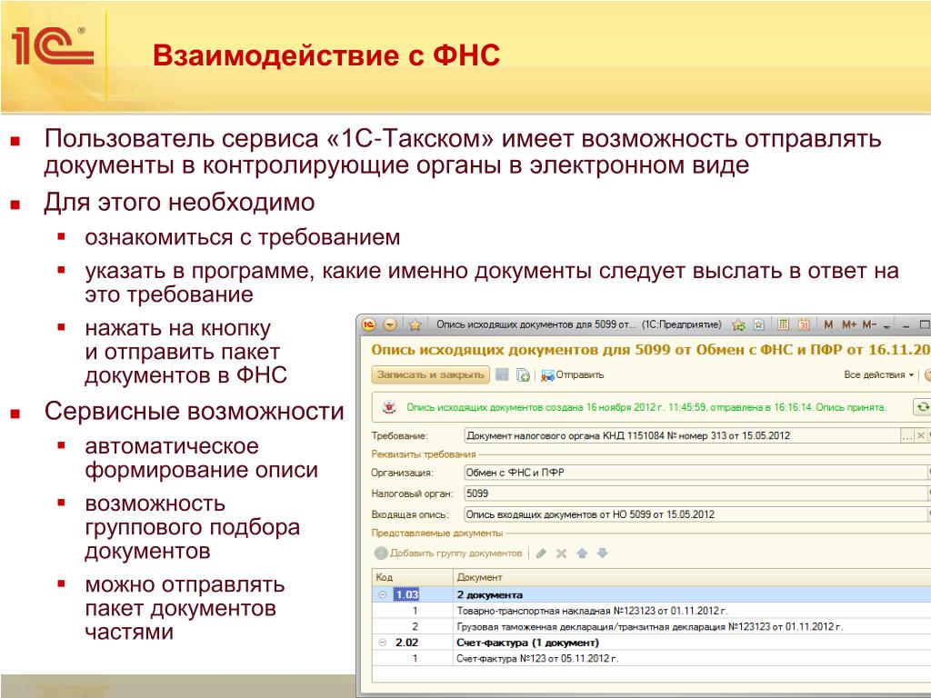Click the Документ column header
The width and height of the screenshot is (931, 698).
point(692,577)
